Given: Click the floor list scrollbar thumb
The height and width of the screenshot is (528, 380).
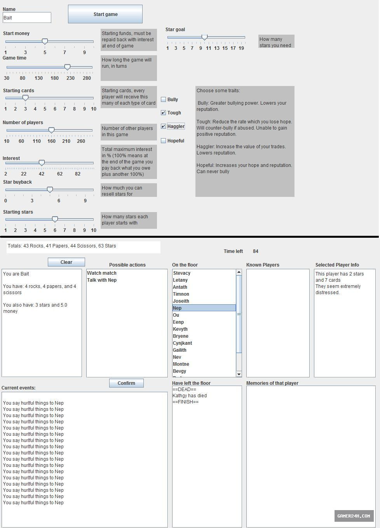Looking at the screenshot, I should pyautogui.click(x=239, y=314).
